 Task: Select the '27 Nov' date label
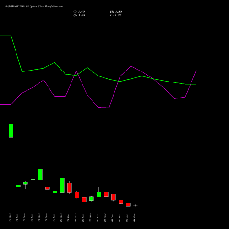[x=98, y=218]
